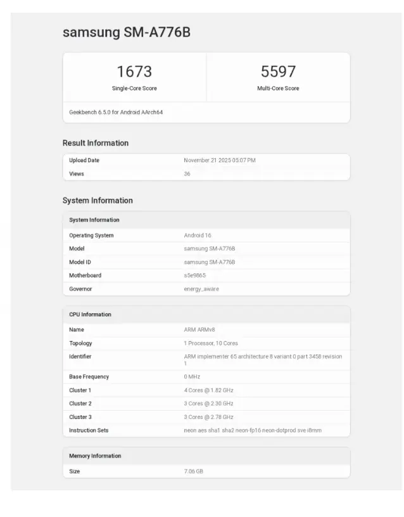Click the Model ID row value
Screen dimensions: 404x517
[x=209, y=262]
